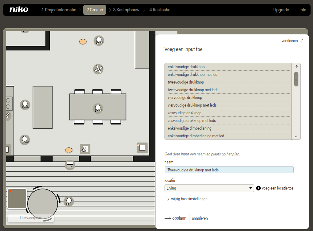The width and height of the screenshot is (313, 231).
Task: Click the input list scrollbar thumb
Action: point(296,79)
